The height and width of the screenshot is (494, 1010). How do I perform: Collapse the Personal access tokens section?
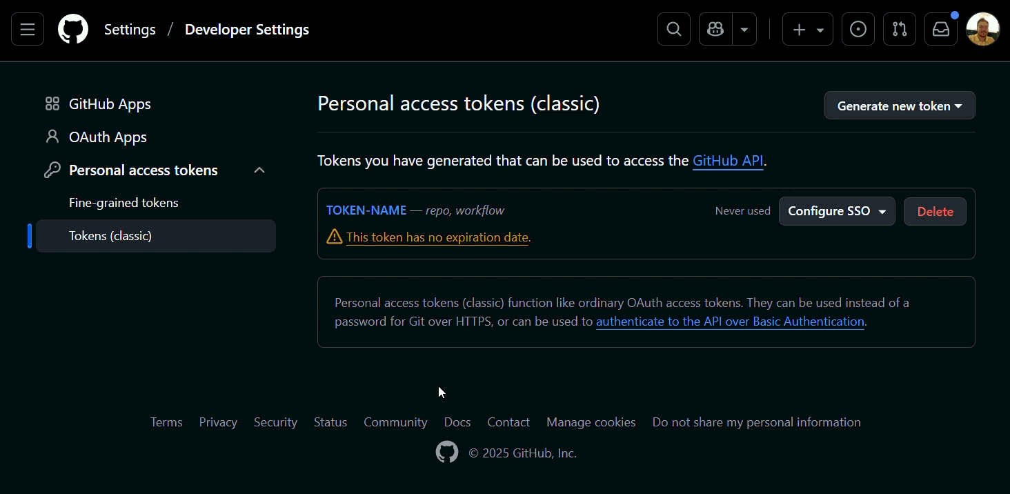pyautogui.click(x=259, y=170)
